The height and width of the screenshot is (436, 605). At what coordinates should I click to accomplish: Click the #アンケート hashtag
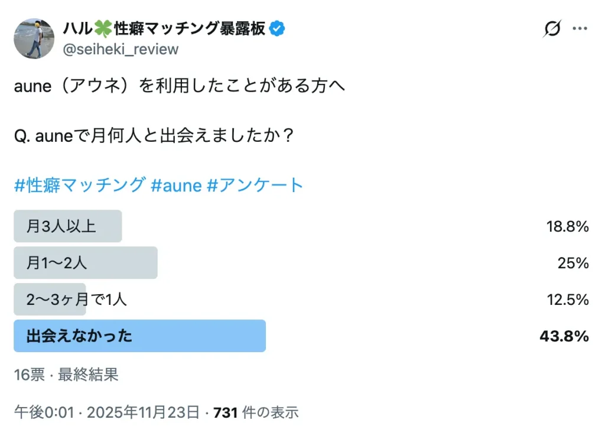255,185
